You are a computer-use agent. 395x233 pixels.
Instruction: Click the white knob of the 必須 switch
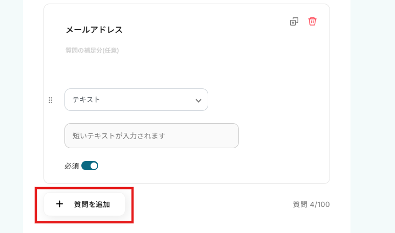[x=94, y=166]
